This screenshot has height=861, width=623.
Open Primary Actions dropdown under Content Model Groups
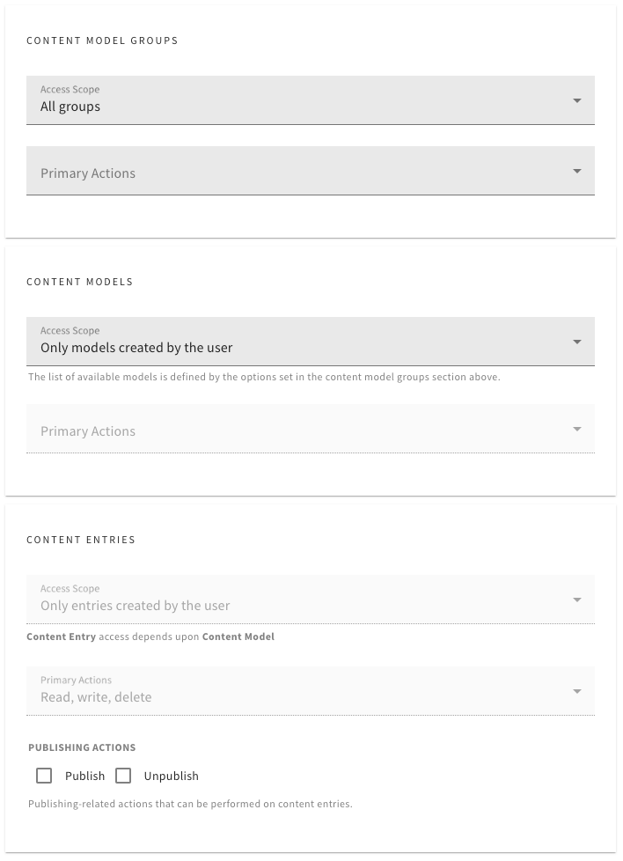[310, 171]
